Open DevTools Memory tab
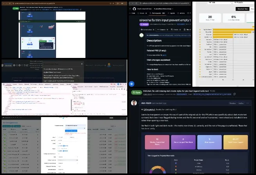 click(41, 84)
